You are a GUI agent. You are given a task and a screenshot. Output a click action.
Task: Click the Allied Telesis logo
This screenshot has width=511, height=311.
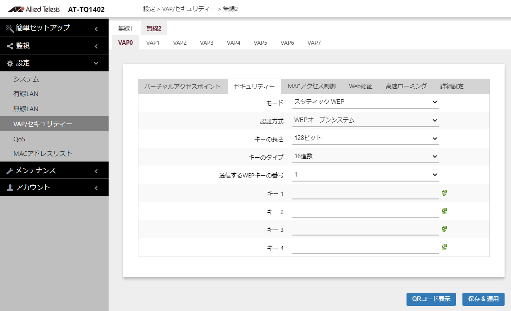(34, 9)
